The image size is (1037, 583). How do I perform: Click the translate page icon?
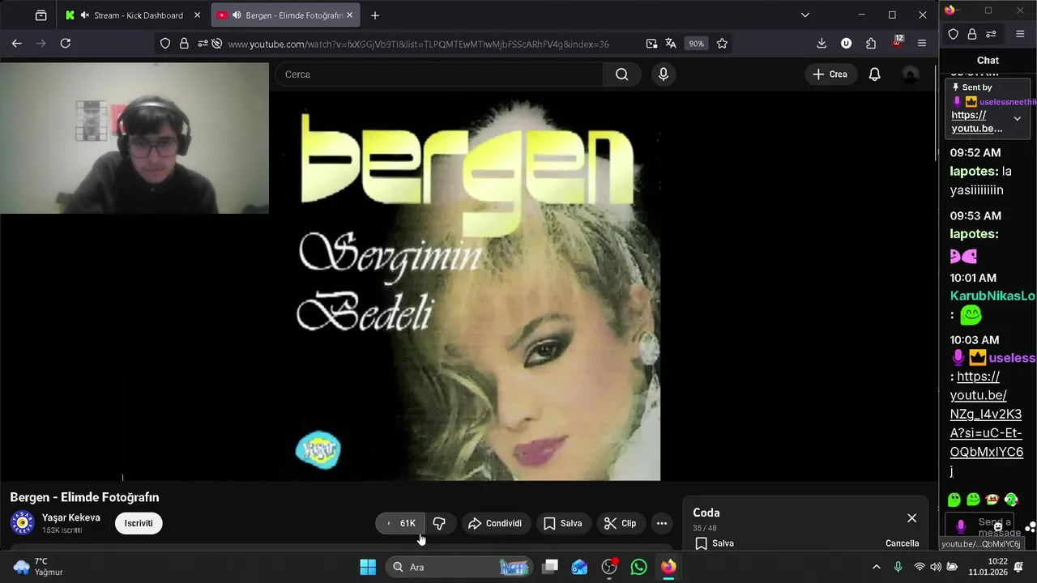point(671,44)
